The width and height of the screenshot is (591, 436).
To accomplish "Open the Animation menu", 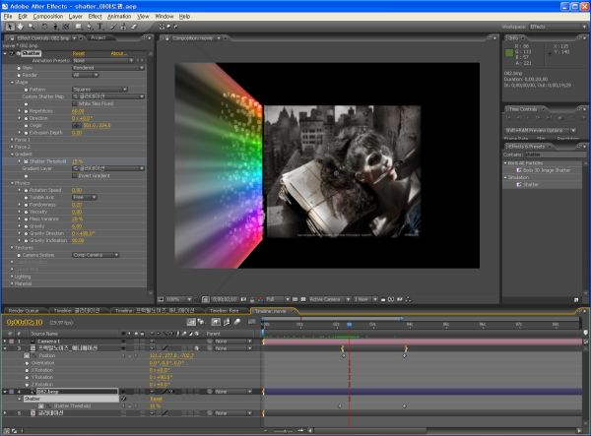I will click(x=119, y=16).
